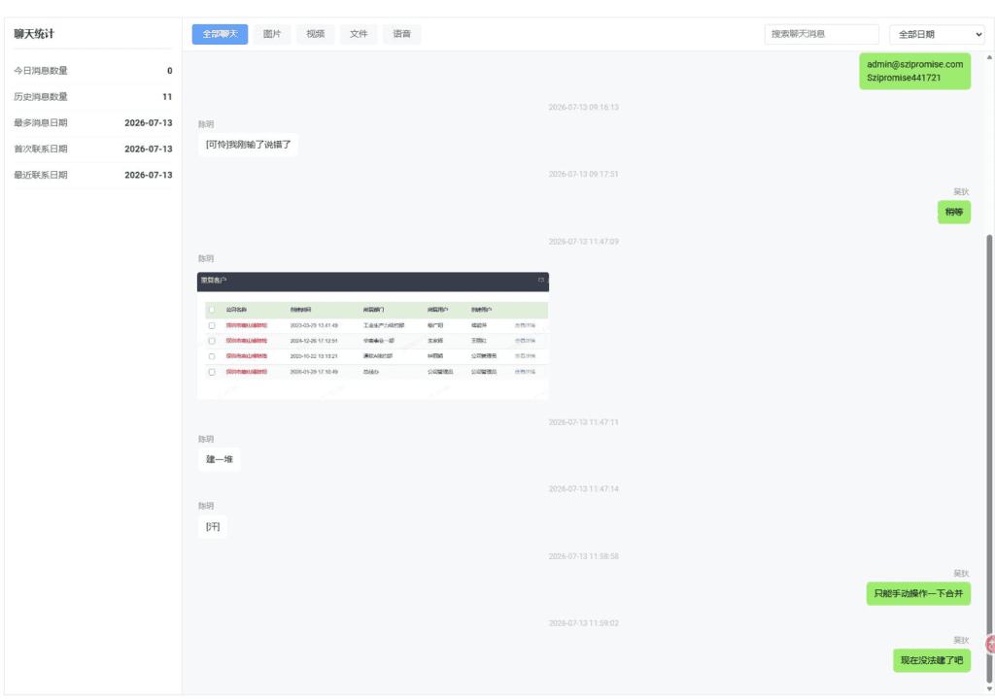995x699 pixels.
Task: Click the 今日消息数量 label
Action: pyautogui.click(x=41, y=71)
